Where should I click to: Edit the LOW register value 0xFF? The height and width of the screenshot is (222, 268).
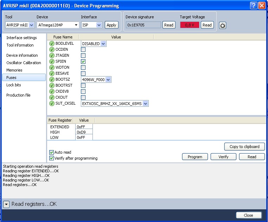point(84,137)
